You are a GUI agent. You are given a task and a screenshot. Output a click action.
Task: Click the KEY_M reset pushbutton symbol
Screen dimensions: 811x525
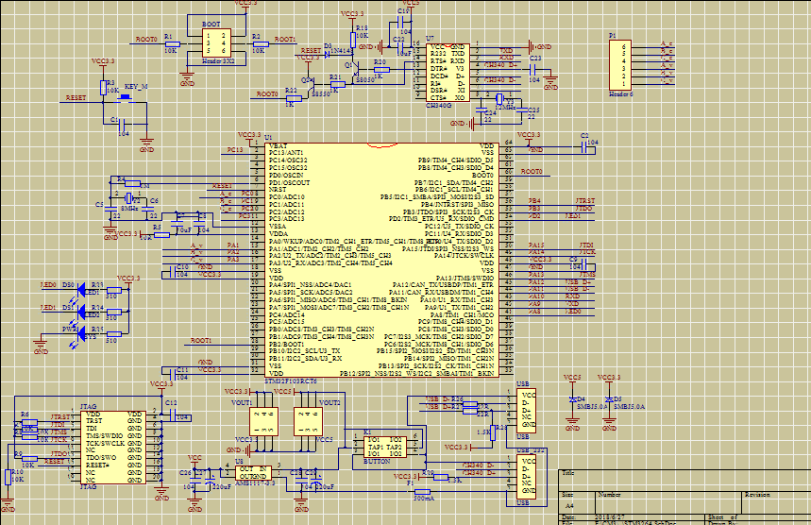point(126,96)
